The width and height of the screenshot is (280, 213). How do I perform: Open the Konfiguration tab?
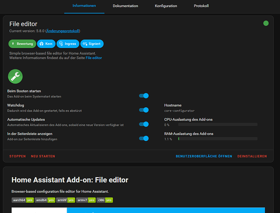166,6
